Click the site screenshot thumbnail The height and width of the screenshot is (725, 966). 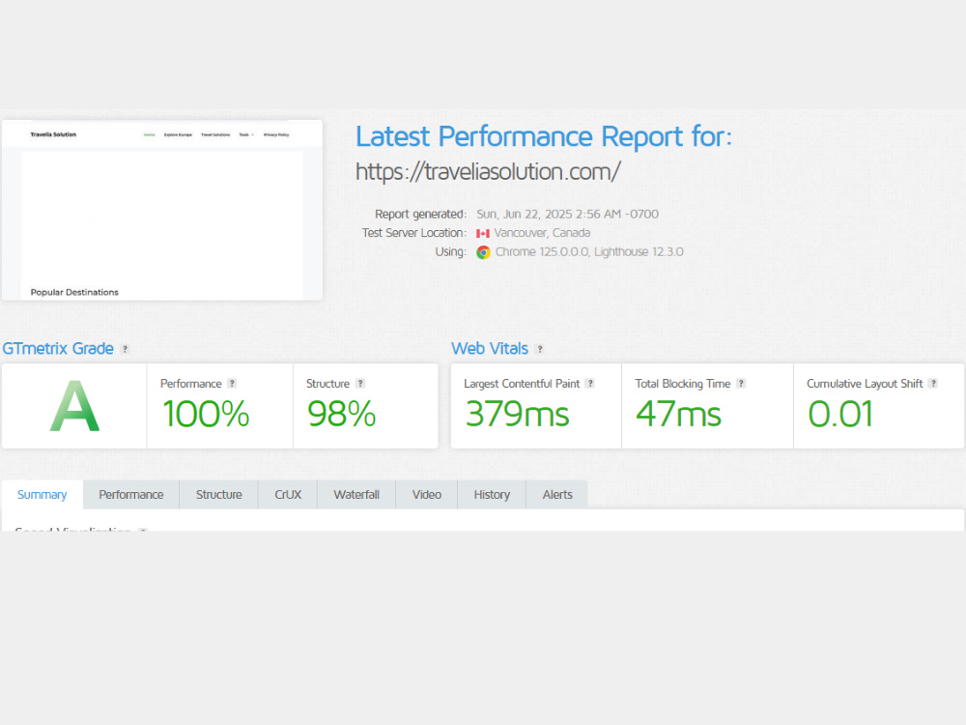pyautogui.click(x=162, y=210)
